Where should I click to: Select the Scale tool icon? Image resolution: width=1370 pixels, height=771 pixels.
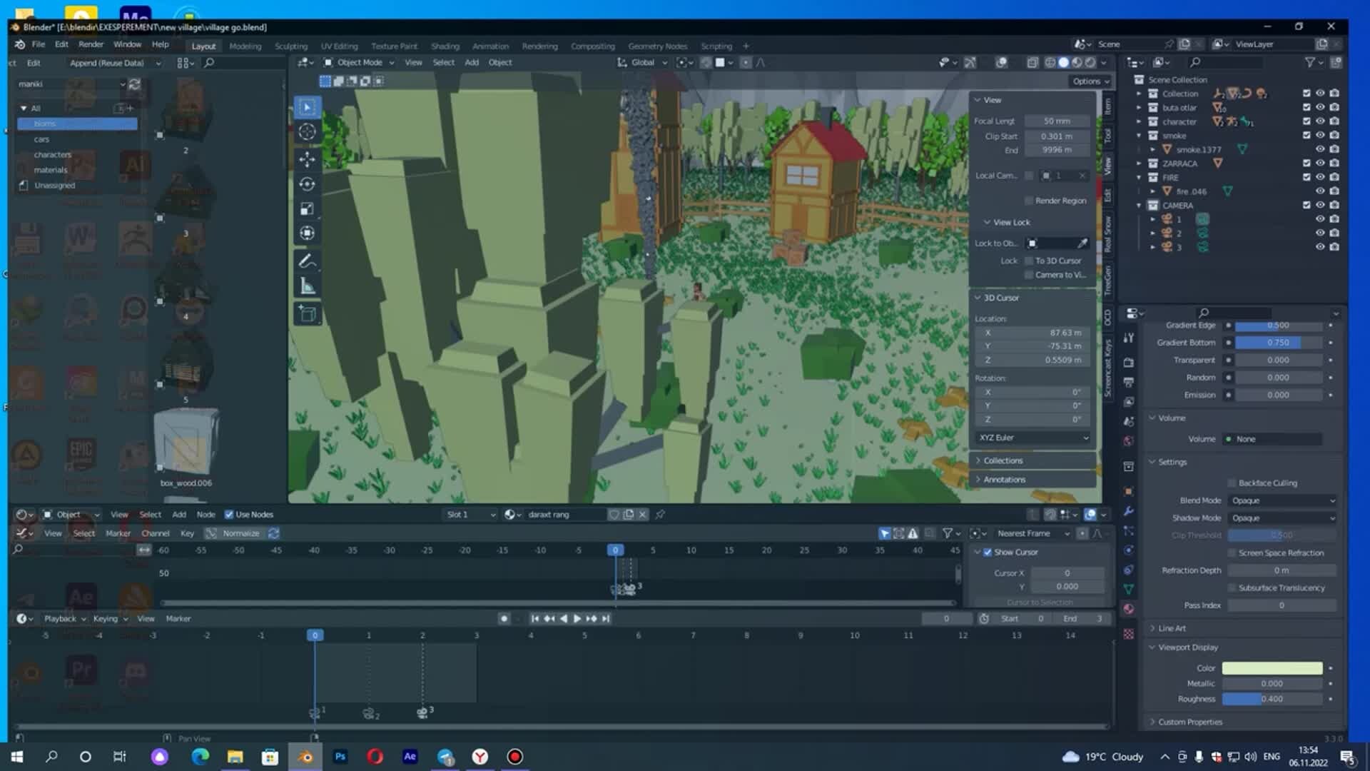pyautogui.click(x=307, y=208)
